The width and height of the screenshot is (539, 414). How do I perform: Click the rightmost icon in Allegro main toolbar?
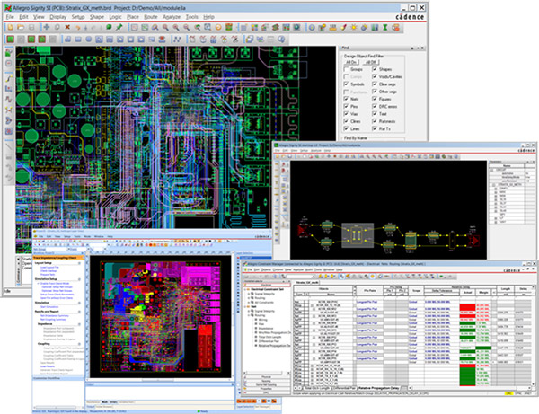coord(396,28)
